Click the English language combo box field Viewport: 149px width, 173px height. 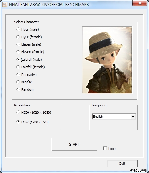pyautogui.click(x=114, y=117)
